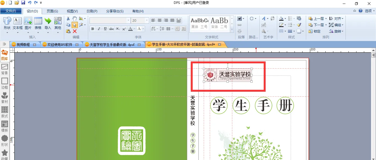Select the 天誉实验学校 logo on canvas
Viewport: 376px width, 160px height.
pos(228,75)
